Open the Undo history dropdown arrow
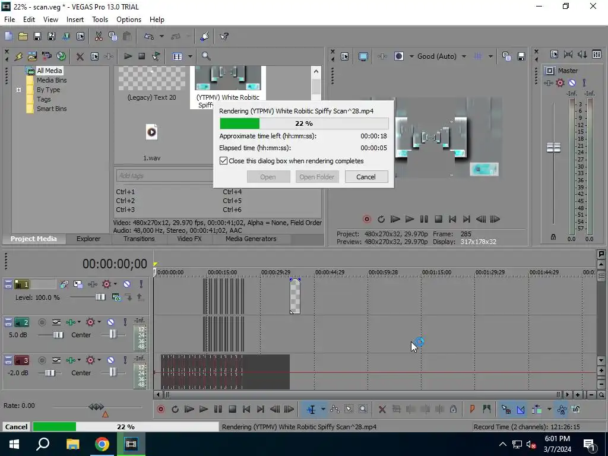This screenshot has height=456, width=608. (x=161, y=36)
